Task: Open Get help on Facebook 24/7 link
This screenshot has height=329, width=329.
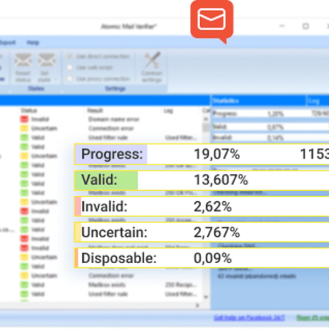Action: point(249,317)
